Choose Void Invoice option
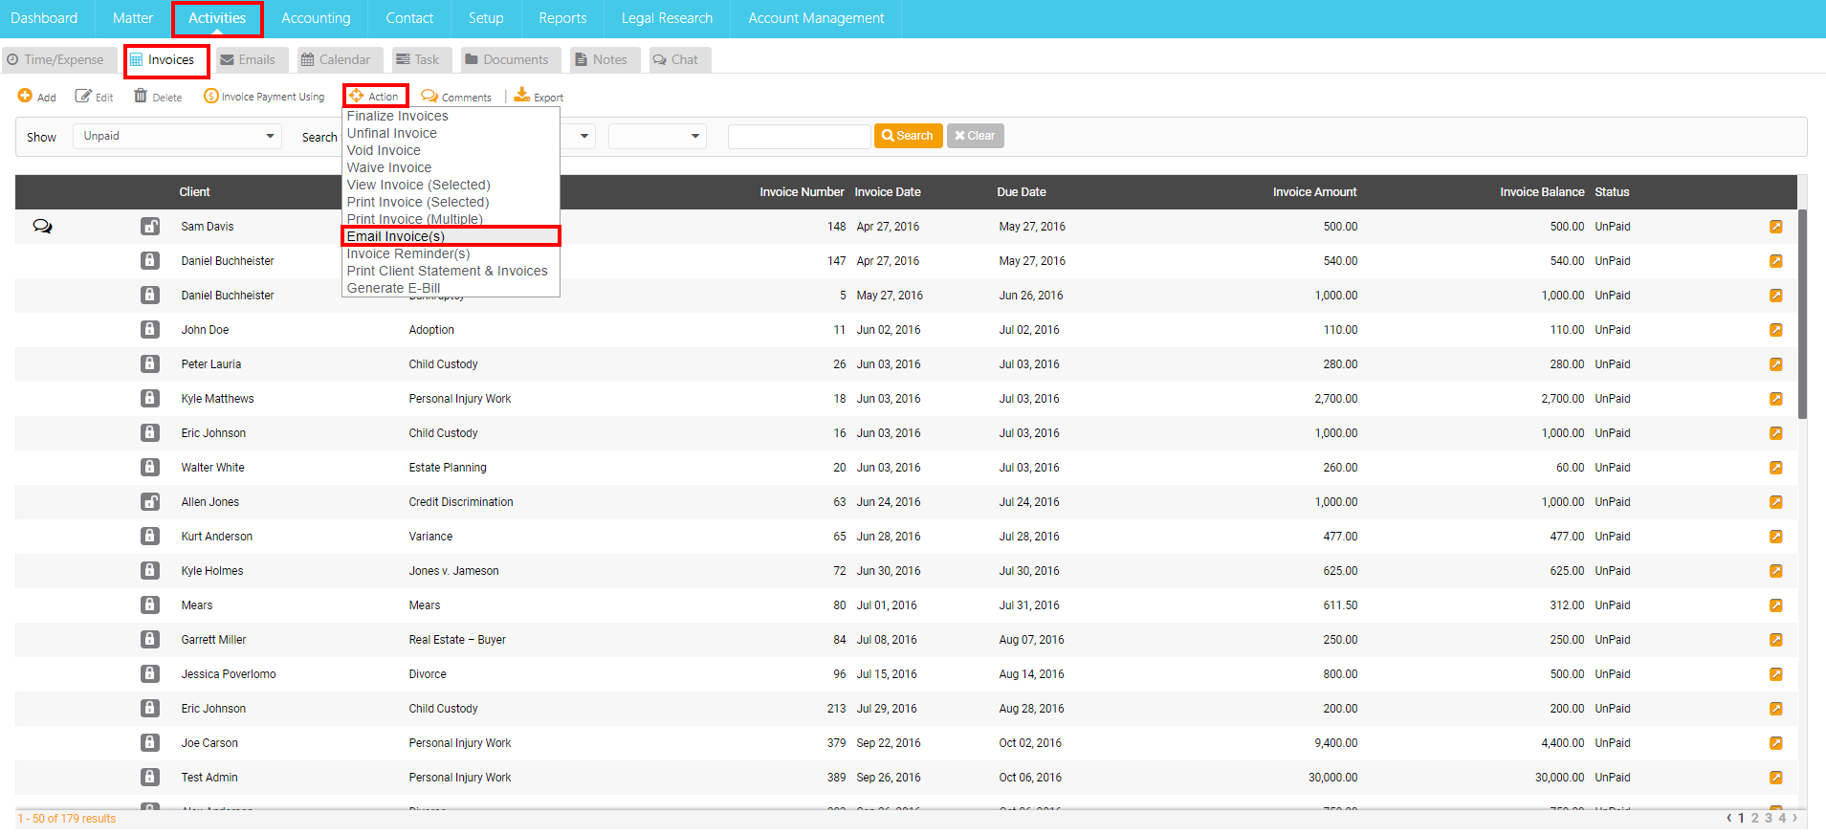The image size is (1826, 835). 384,150
